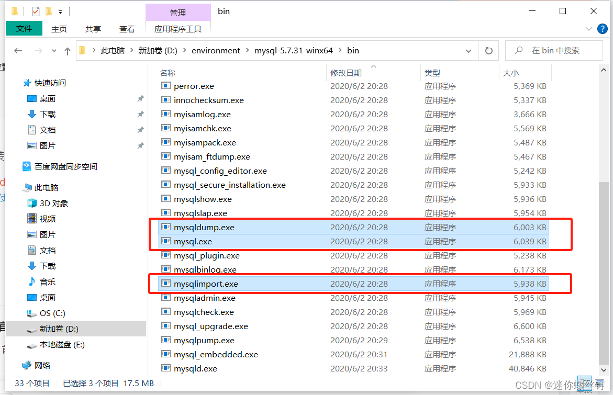Go up one folder level
The width and height of the screenshot is (613, 395).
point(67,51)
